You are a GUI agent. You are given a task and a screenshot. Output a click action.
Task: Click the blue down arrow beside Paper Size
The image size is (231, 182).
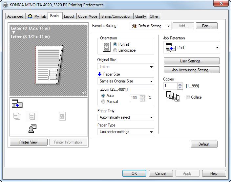(100, 74)
